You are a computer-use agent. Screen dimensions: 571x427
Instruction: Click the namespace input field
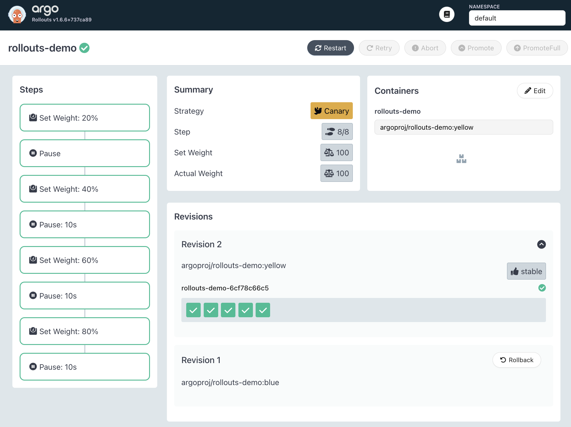pyautogui.click(x=517, y=18)
